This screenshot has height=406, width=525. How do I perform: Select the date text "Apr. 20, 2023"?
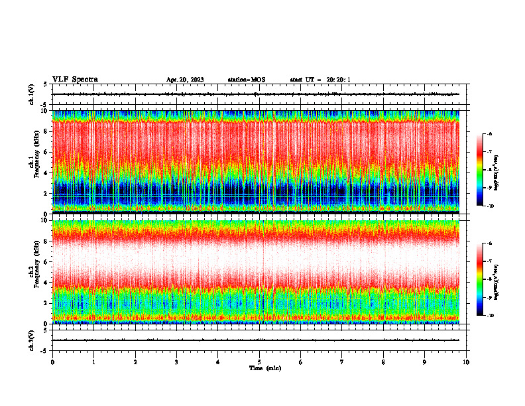tap(185, 80)
